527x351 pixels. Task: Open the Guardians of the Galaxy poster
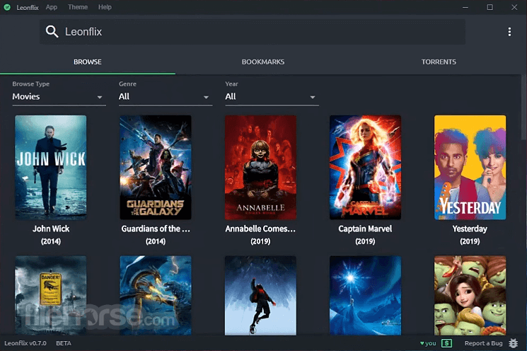[156, 168]
